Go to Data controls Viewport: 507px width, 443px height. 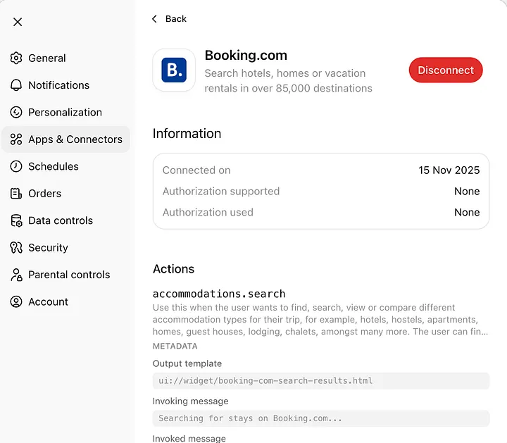click(65, 220)
